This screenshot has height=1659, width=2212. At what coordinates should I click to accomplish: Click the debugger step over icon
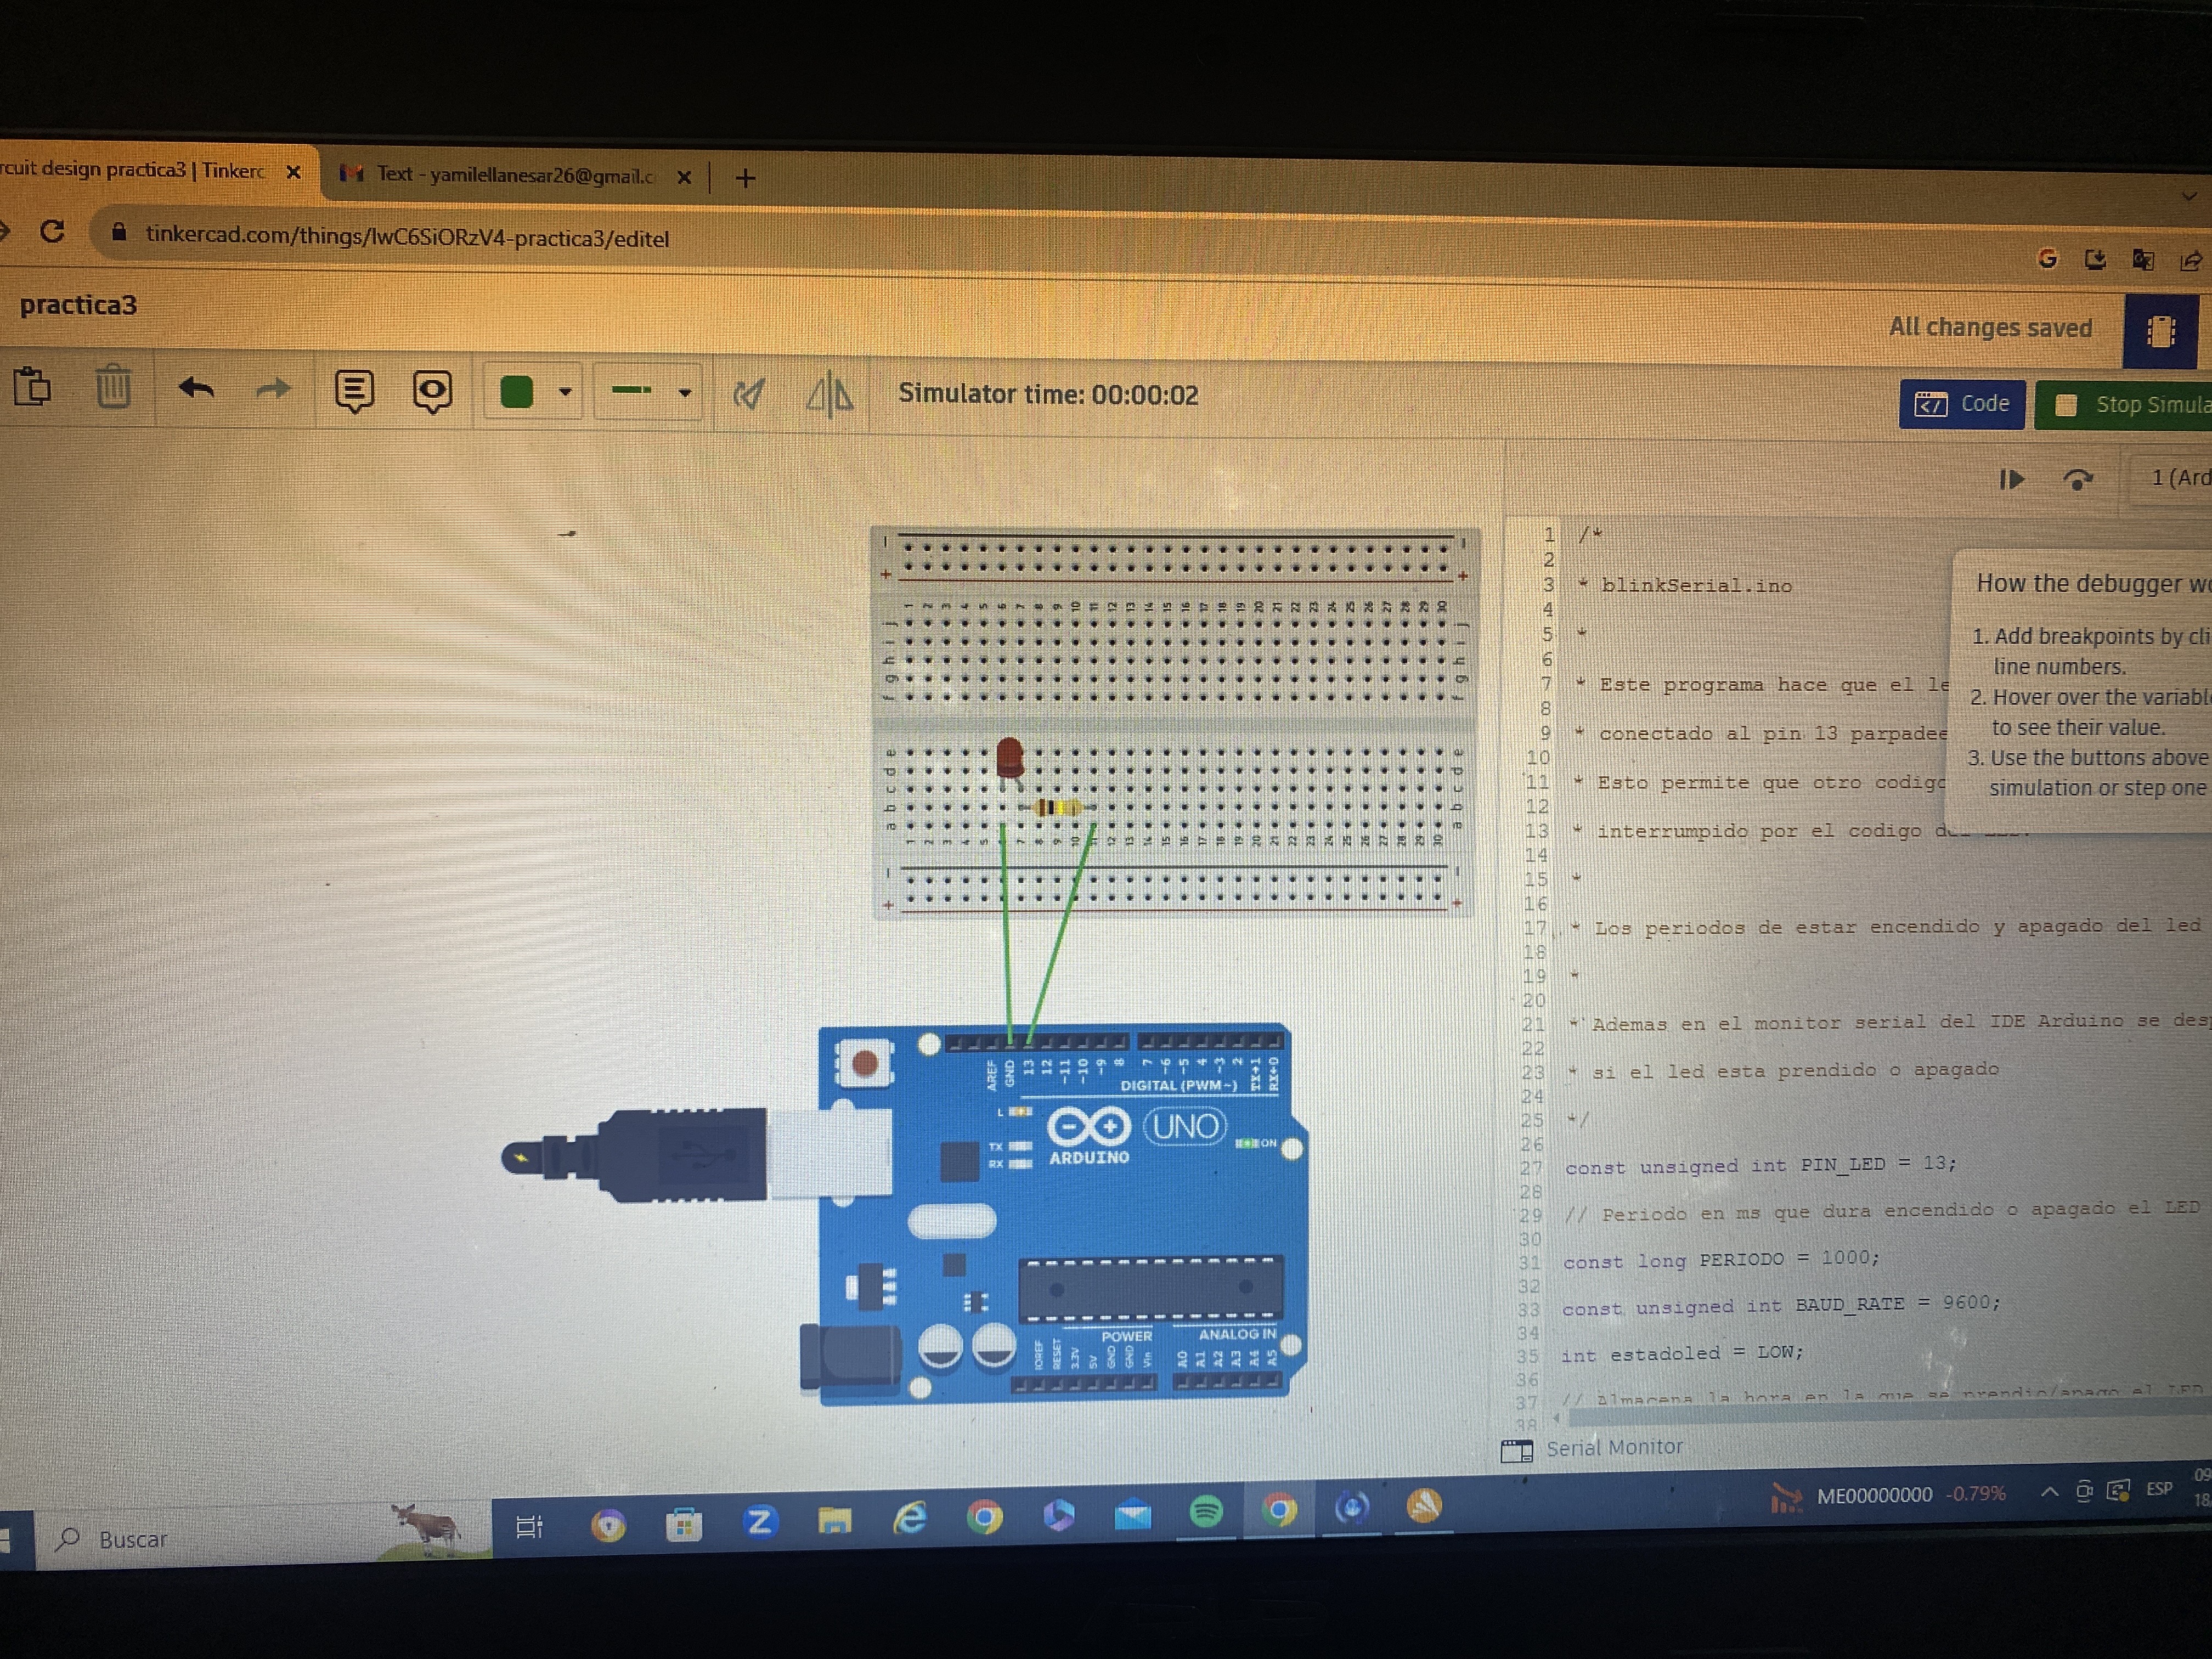coord(2078,480)
